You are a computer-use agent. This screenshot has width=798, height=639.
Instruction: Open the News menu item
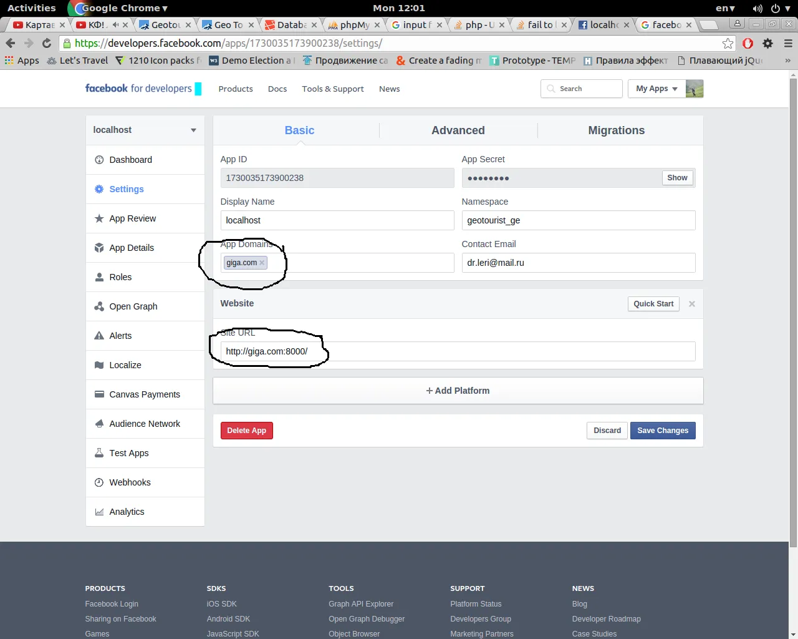390,89
